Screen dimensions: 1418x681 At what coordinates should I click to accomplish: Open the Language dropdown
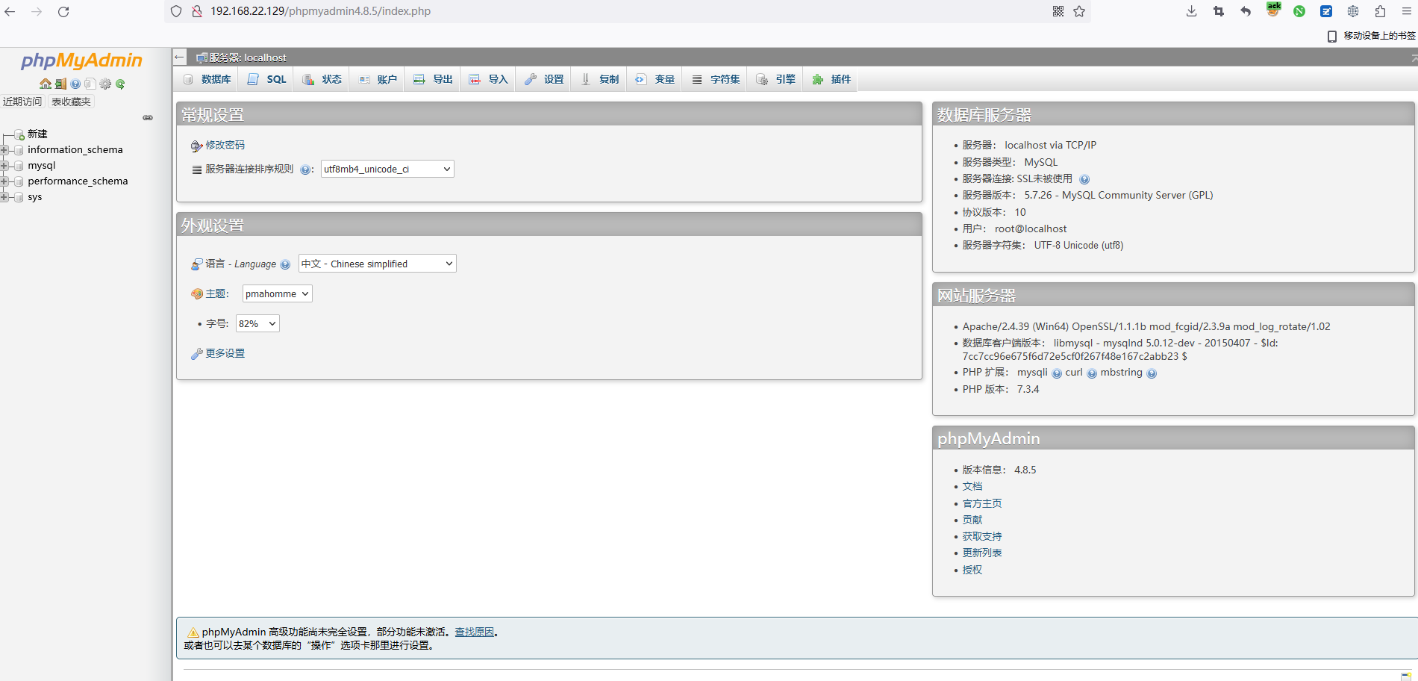(x=378, y=264)
